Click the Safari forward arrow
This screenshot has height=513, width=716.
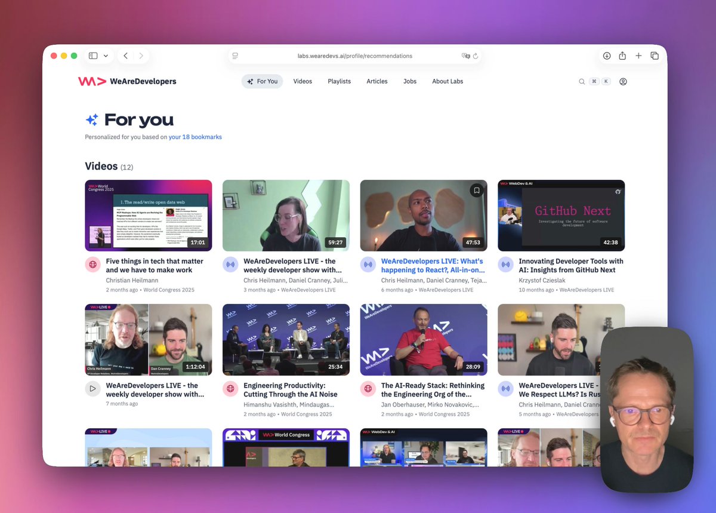click(141, 56)
